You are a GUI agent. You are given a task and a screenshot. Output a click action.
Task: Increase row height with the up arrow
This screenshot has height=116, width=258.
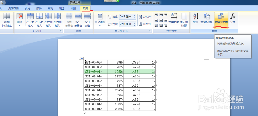(134, 16)
